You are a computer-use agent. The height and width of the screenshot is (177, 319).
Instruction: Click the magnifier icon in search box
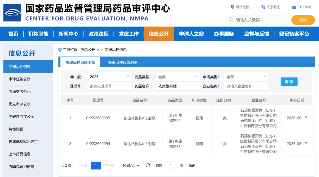tap(231, 20)
